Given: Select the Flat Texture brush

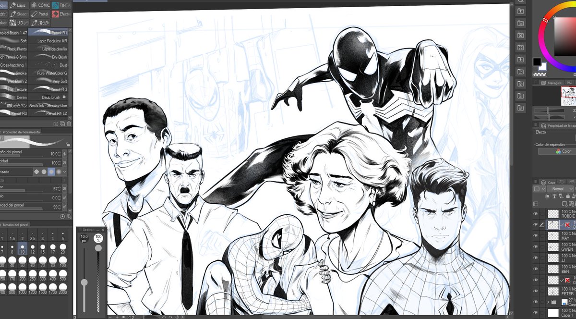Looking at the screenshot, I should coord(13,89).
